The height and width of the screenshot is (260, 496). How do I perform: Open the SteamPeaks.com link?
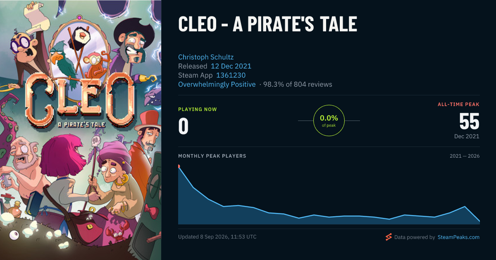[458, 237]
